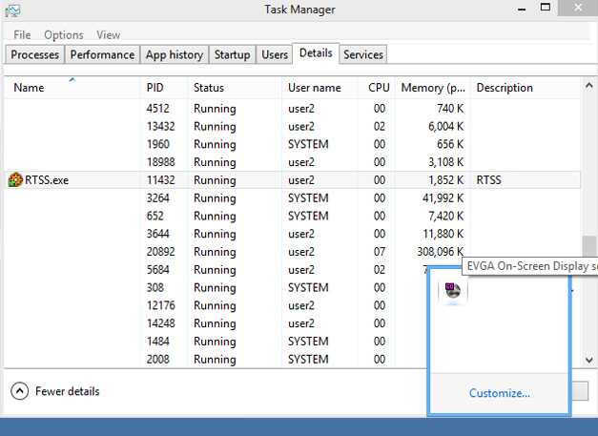Click the Customize... link in tray popup
The width and height of the screenshot is (598, 436).
point(499,393)
